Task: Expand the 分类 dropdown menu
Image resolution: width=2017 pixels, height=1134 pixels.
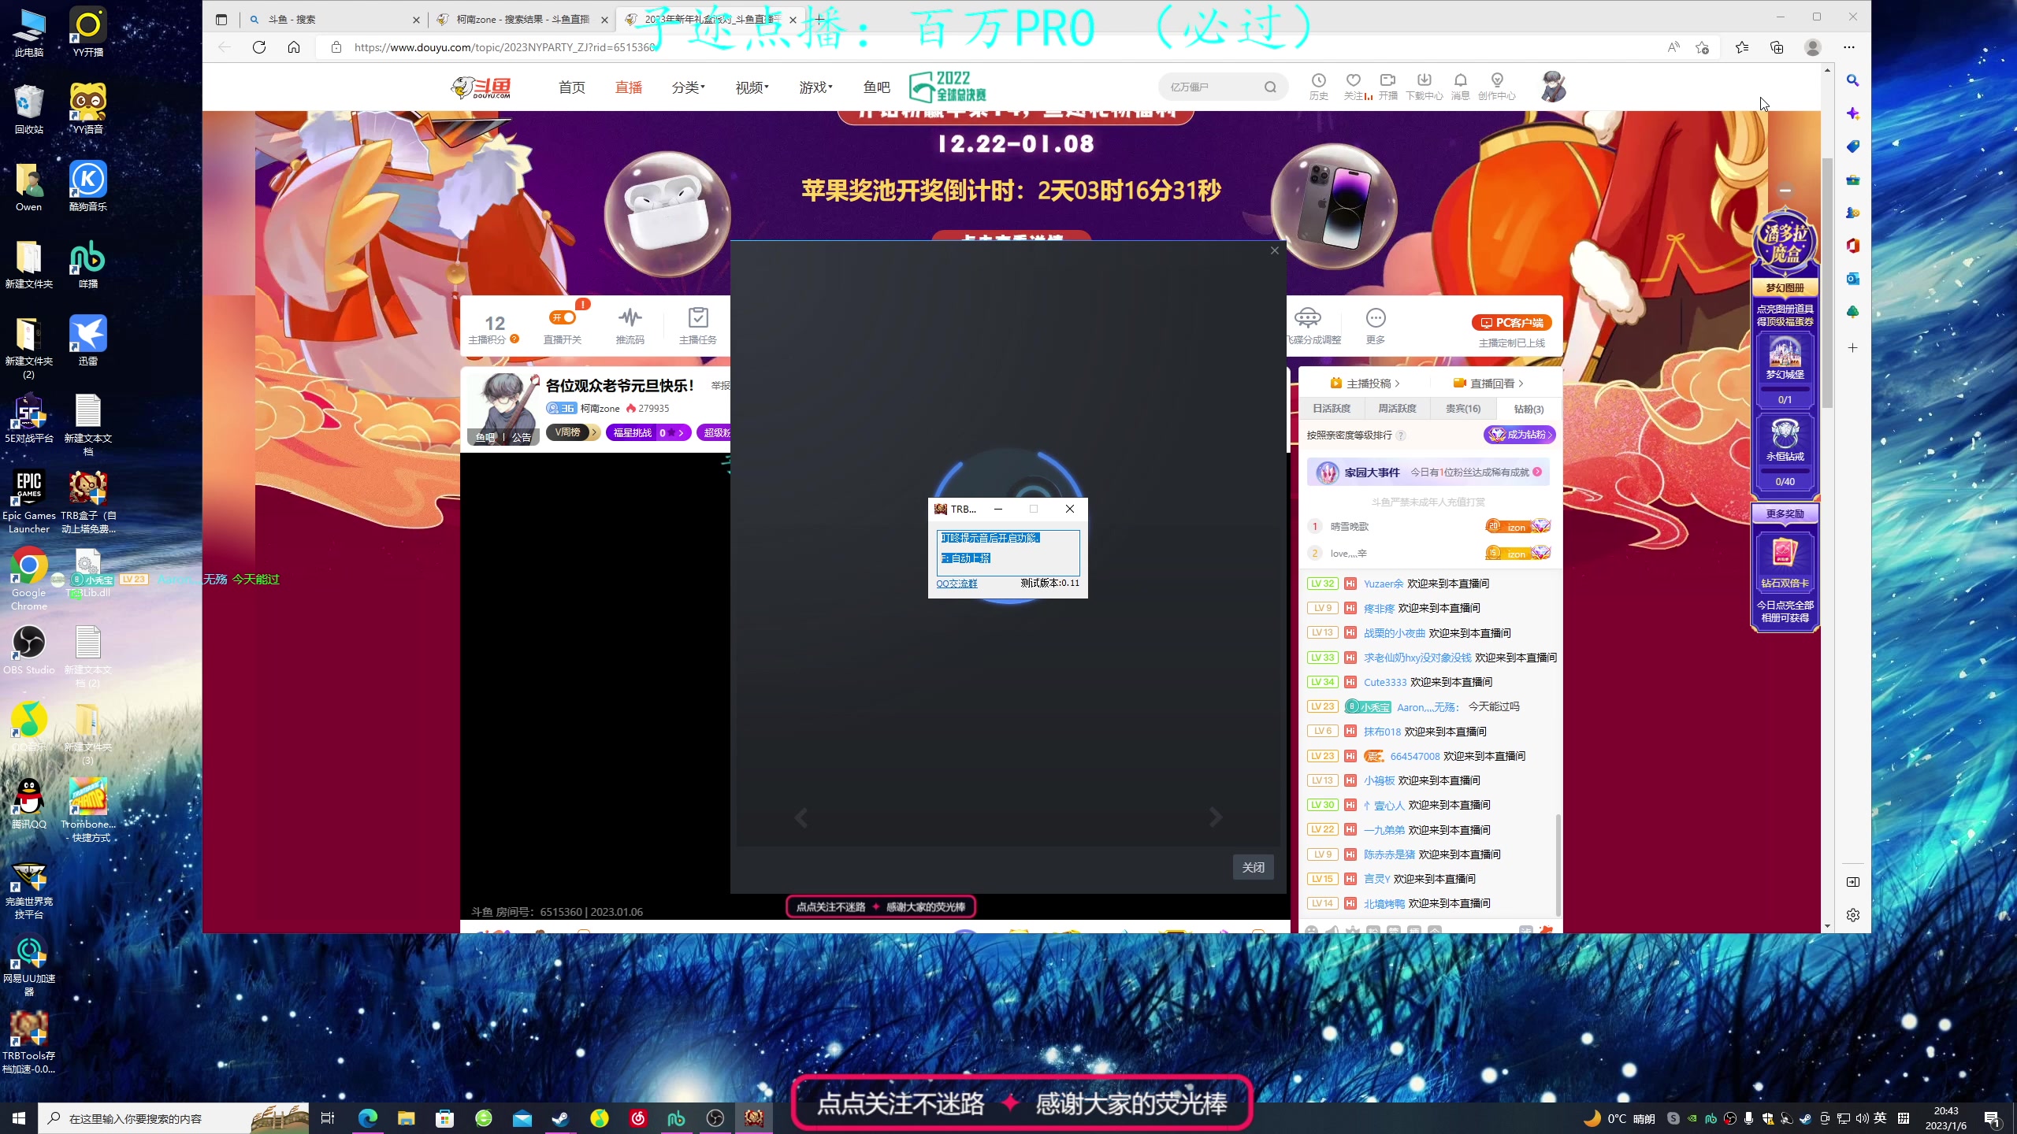Action: pos(688,87)
